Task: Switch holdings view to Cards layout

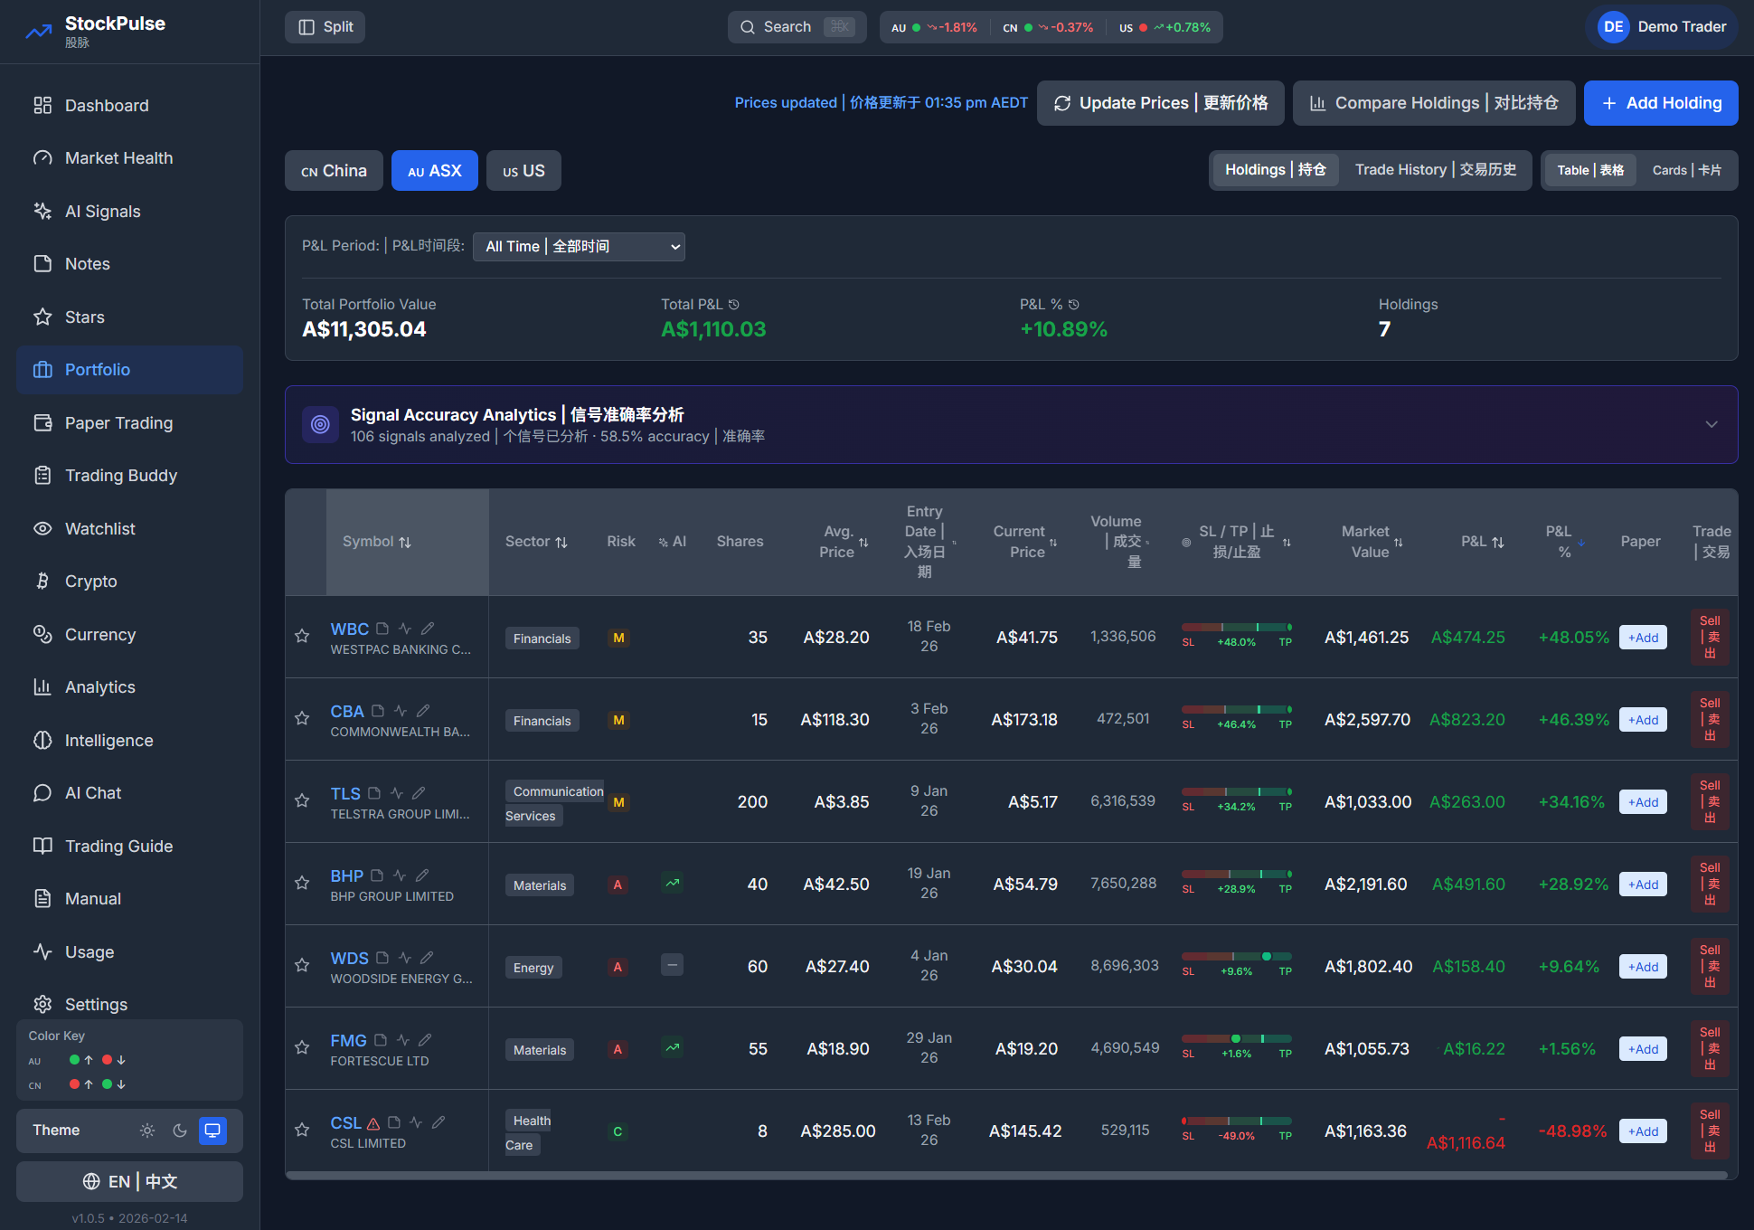Action: [1685, 170]
